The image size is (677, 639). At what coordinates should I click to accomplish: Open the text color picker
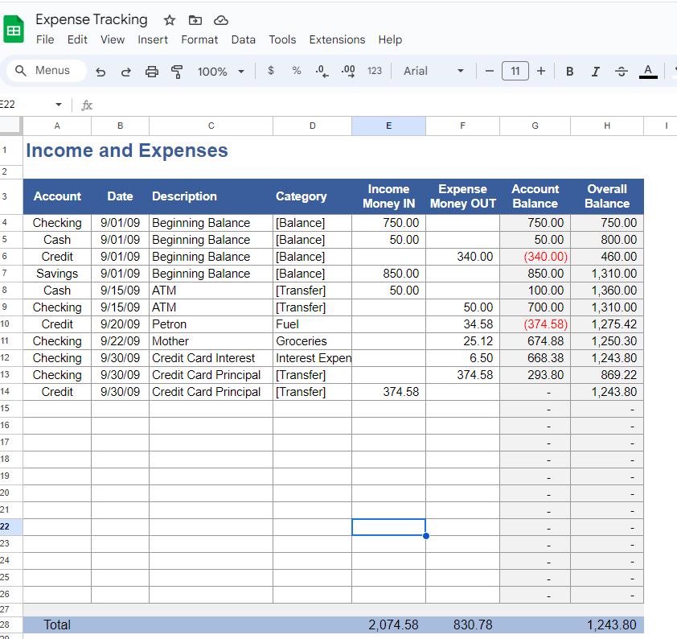tap(648, 72)
